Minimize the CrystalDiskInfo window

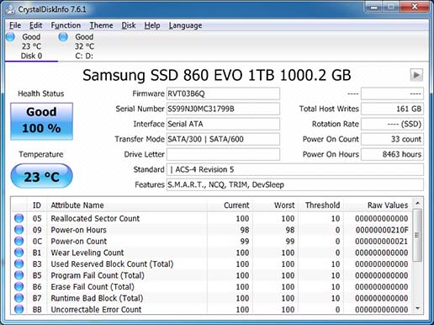(x=373, y=7)
